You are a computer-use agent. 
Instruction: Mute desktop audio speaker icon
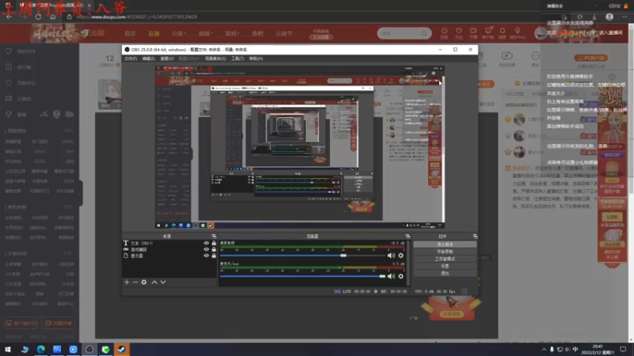coord(391,256)
